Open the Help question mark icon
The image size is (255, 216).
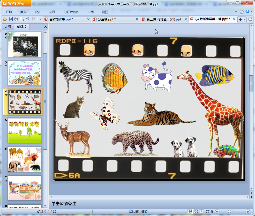pyautogui.click(x=247, y=12)
